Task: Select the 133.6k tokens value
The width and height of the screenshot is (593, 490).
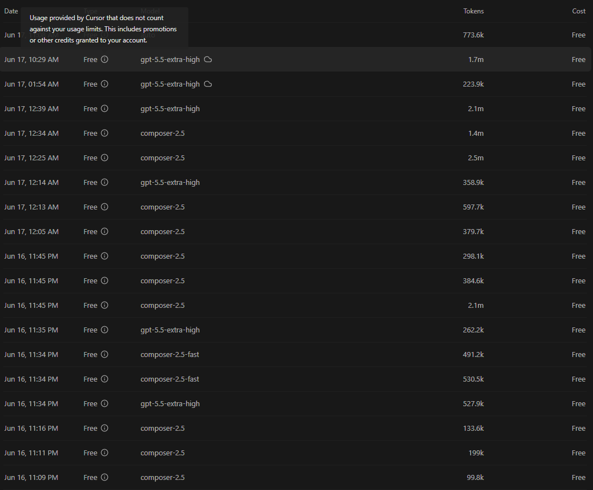Action: click(473, 428)
